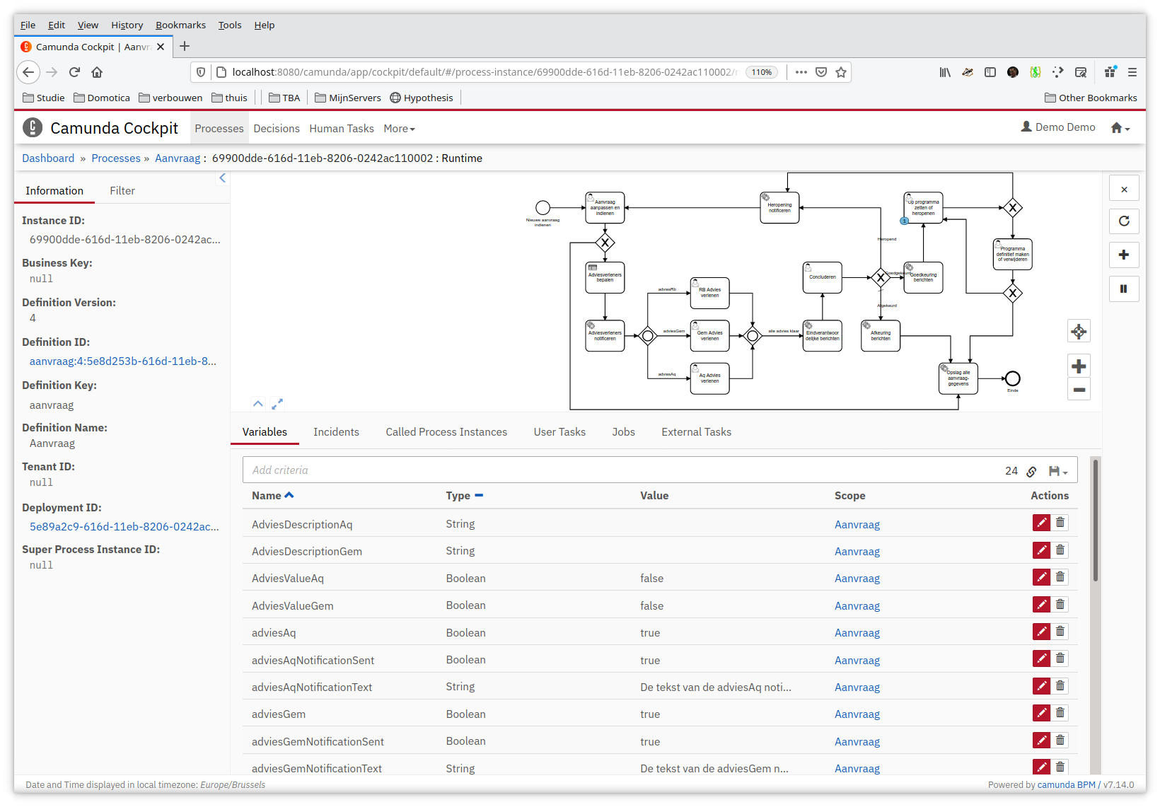This screenshot has width=1160, height=807.
Task: Zoom out the BPMN diagram
Action: [x=1079, y=389]
